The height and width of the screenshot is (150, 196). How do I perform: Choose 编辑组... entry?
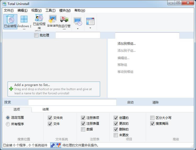pyautogui.click(x=123, y=58)
